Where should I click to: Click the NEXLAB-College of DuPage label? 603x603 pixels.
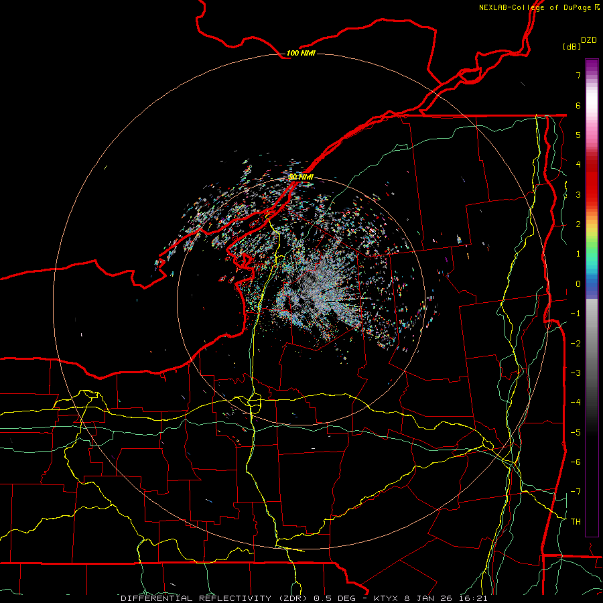point(535,7)
